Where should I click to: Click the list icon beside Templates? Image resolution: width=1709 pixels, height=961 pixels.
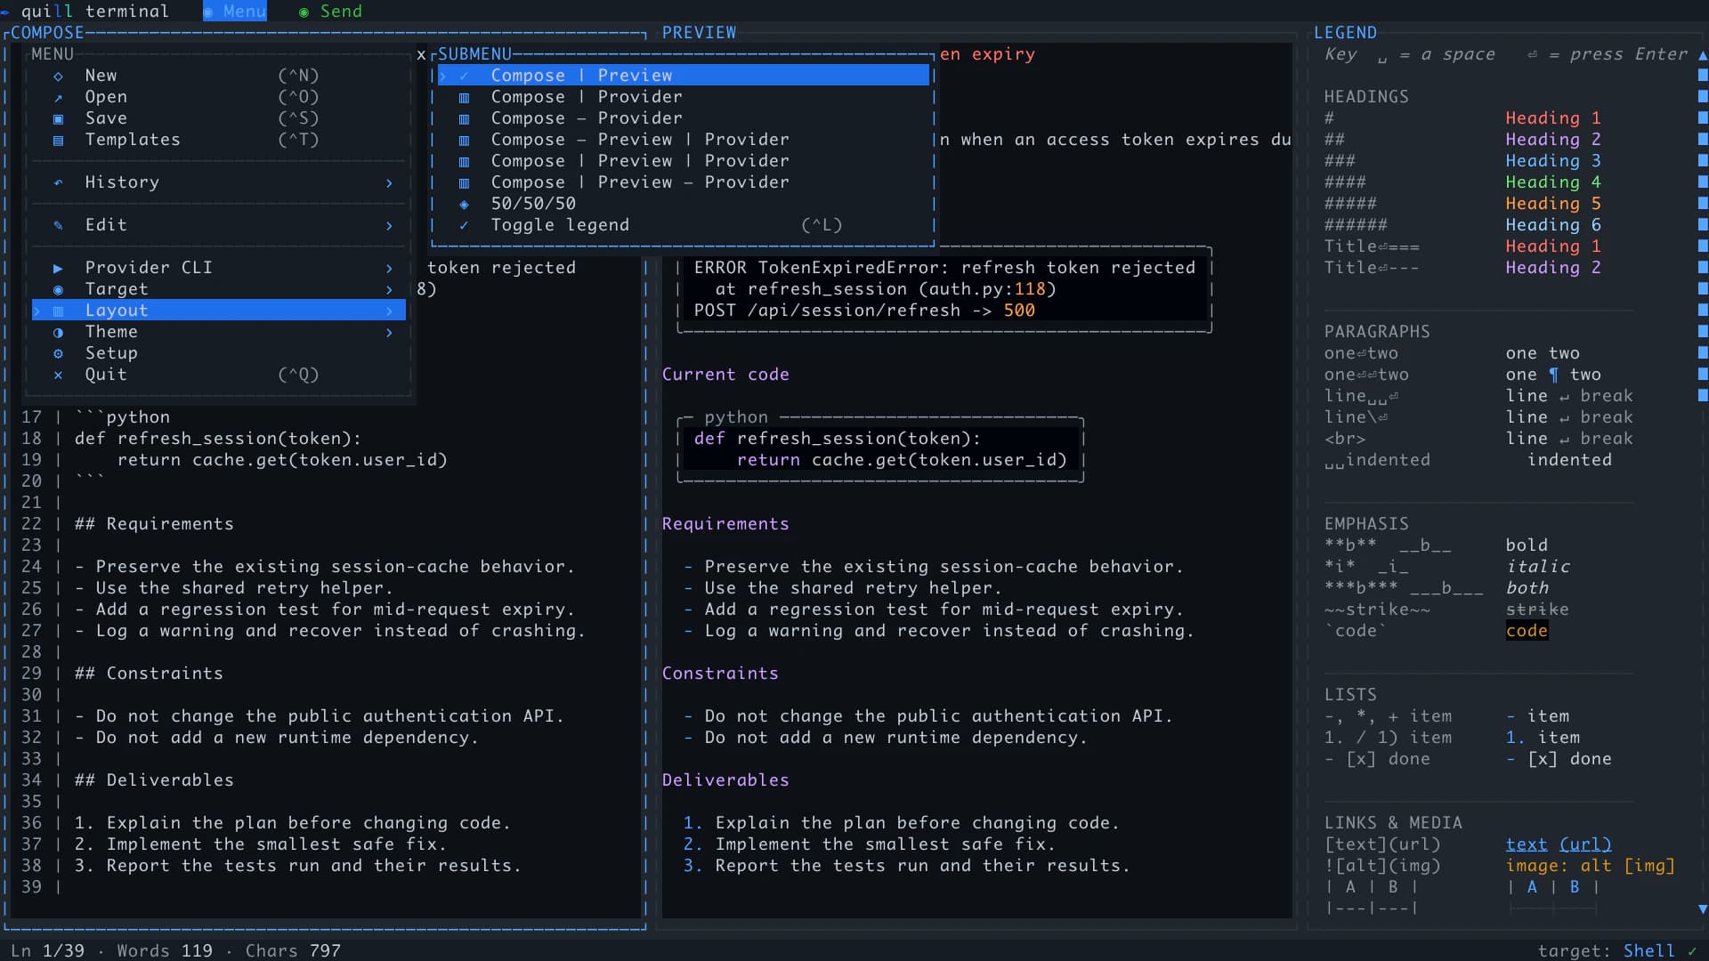58,141
